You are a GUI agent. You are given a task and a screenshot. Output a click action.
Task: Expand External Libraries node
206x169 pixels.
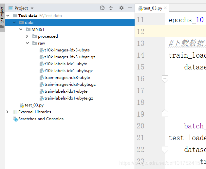coord(8,112)
